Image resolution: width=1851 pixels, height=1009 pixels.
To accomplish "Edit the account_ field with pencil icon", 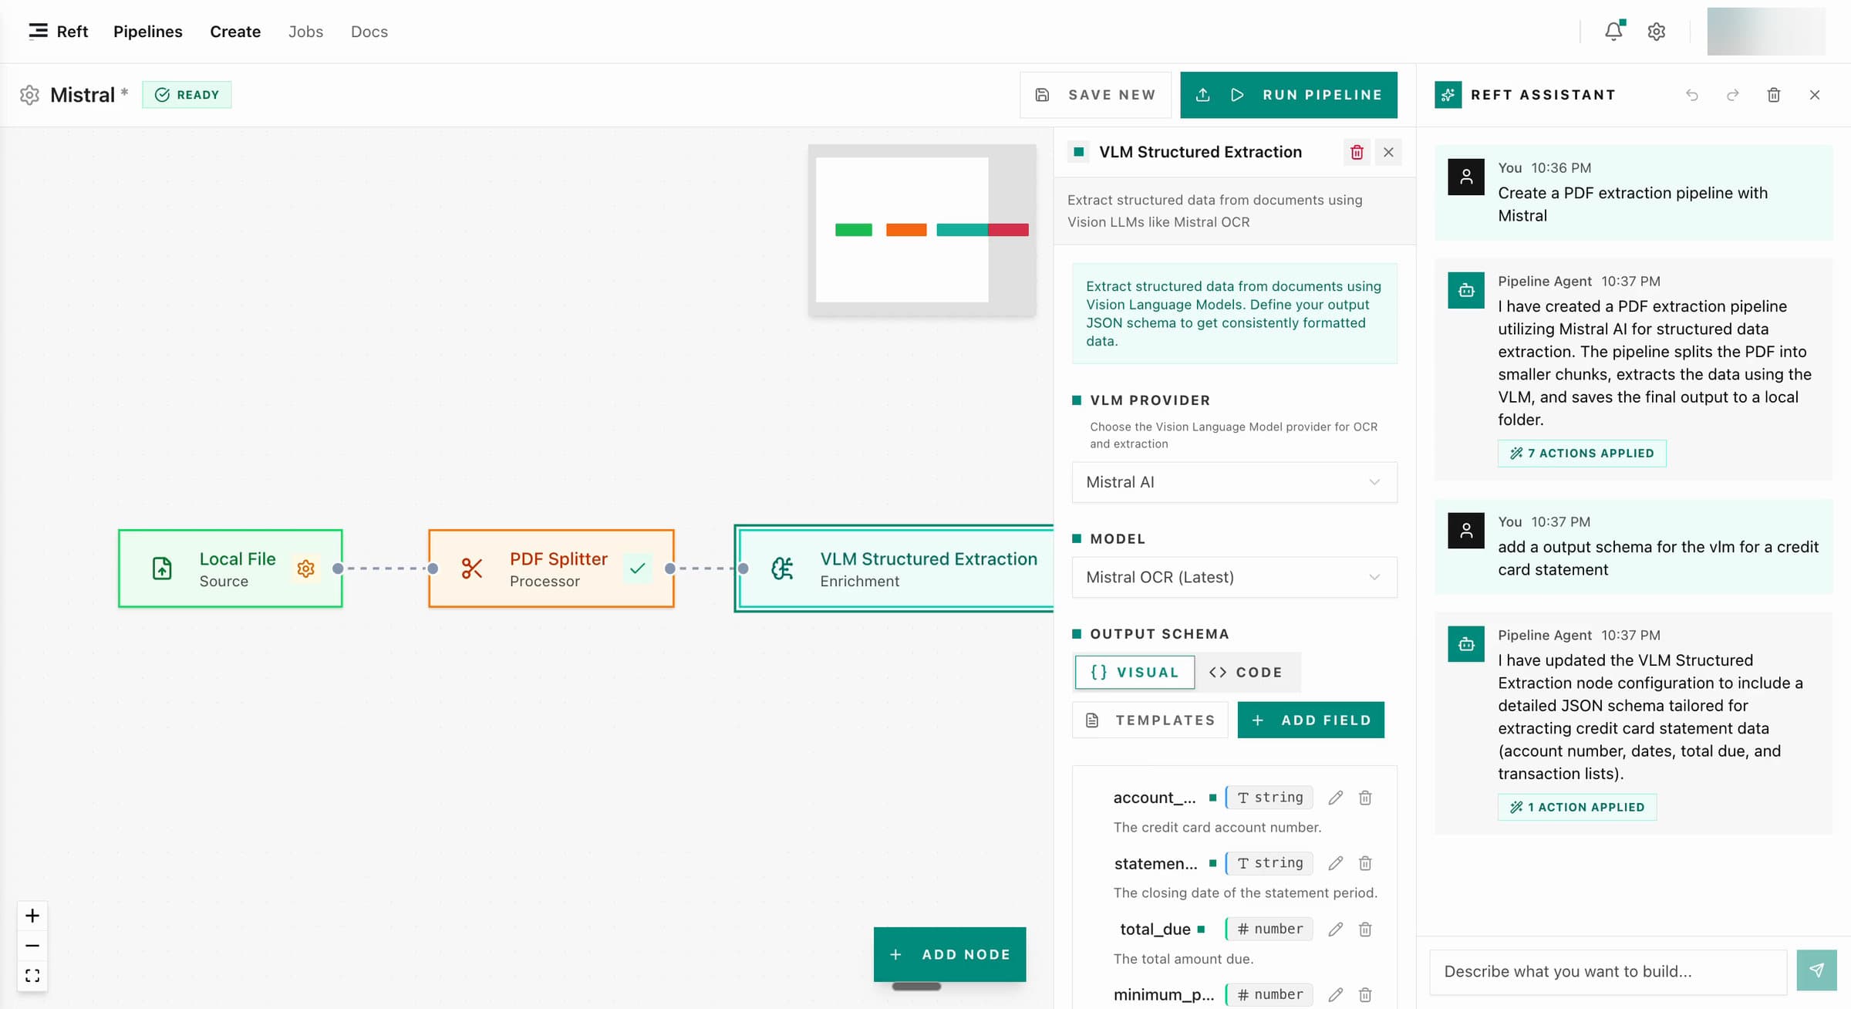I will tap(1335, 798).
